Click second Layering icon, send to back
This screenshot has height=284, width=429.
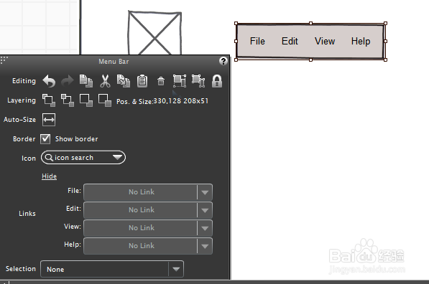click(68, 100)
